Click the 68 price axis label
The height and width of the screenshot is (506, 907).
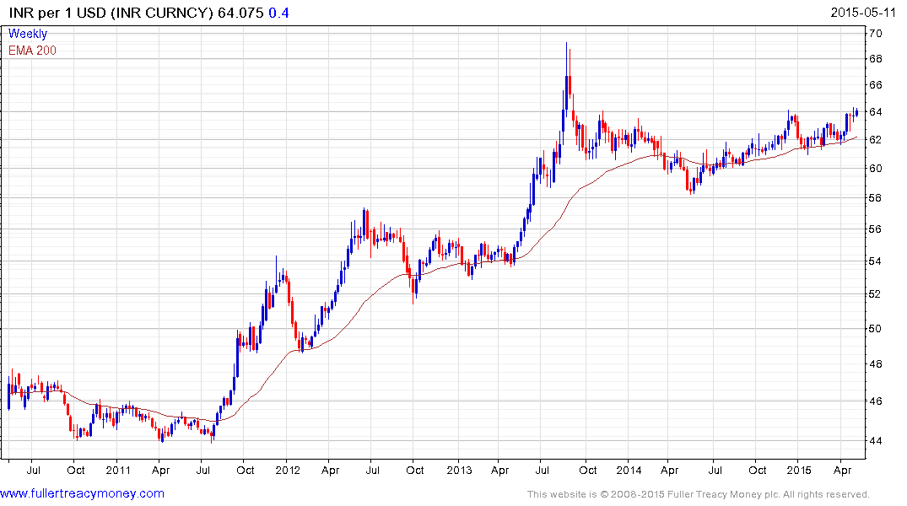pos(875,58)
